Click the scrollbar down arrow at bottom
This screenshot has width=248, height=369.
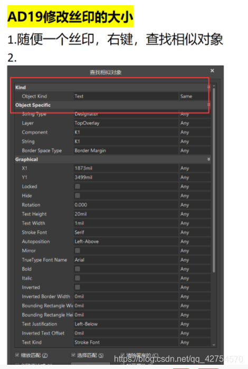pyautogui.click(x=214, y=345)
